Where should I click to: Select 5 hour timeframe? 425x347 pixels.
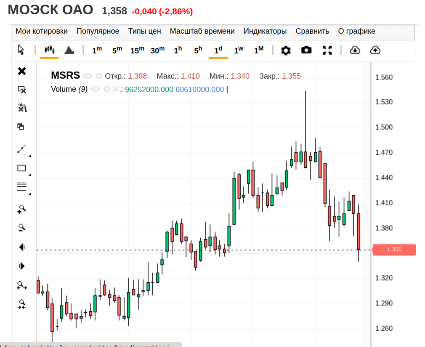tap(198, 50)
